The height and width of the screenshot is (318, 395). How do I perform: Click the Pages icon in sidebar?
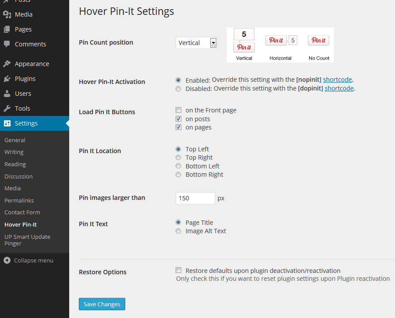(7, 29)
